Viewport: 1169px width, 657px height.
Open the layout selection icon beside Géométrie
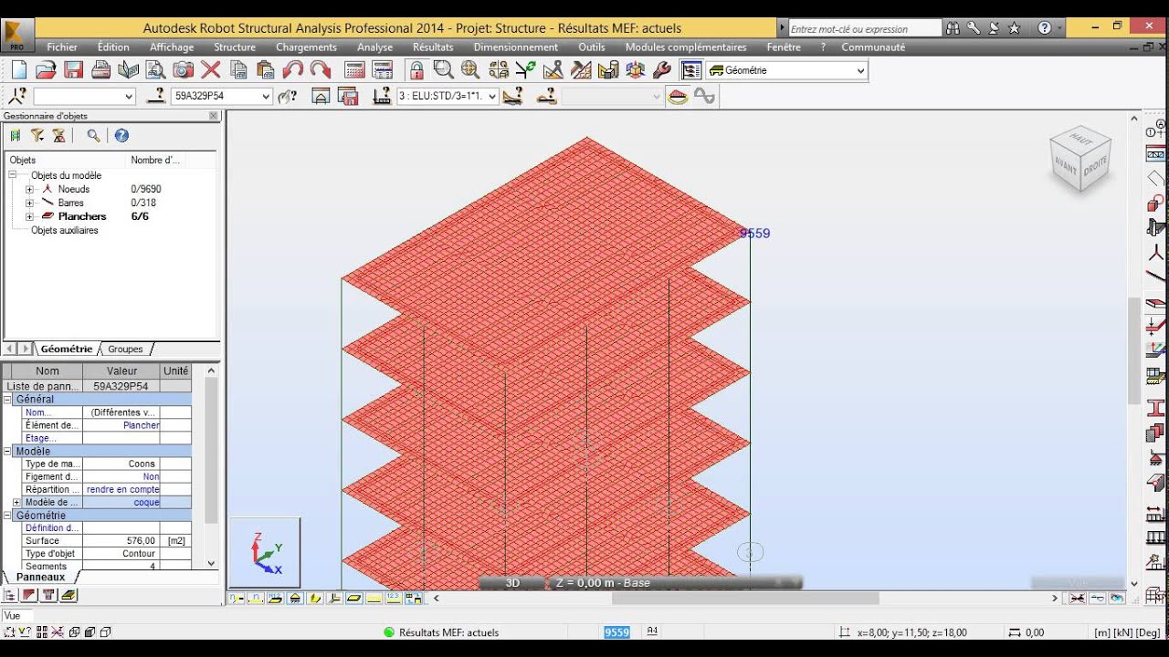[691, 70]
